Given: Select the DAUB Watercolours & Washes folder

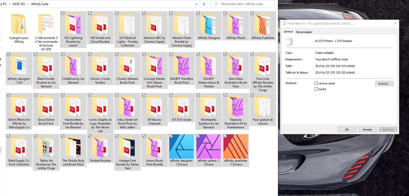Looking at the screenshot, I should 209,70.
